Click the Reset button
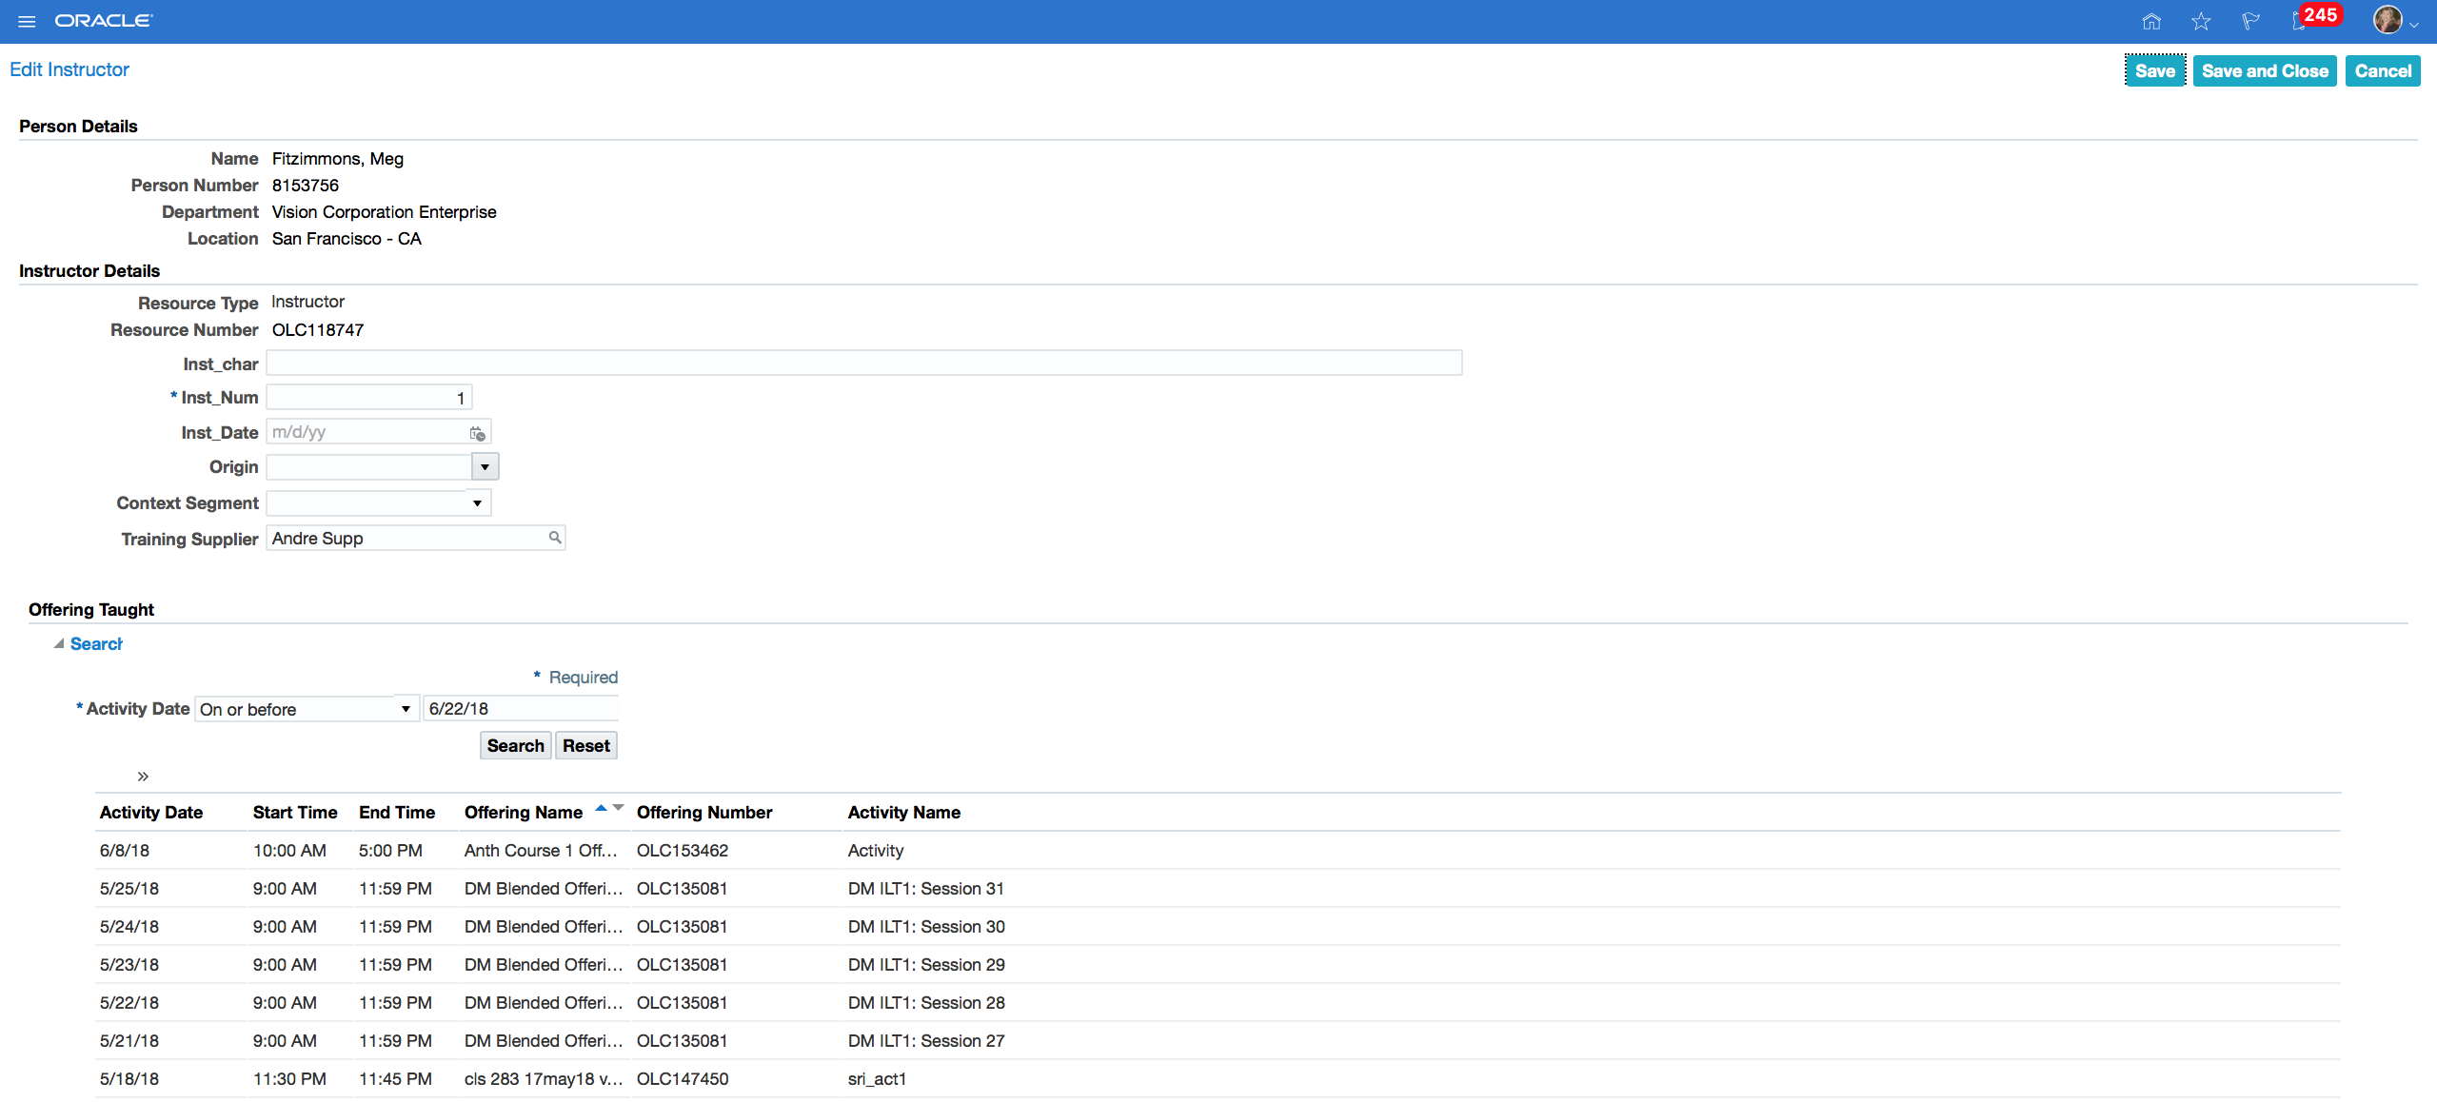The image size is (2437, 1102). [585, 746]
